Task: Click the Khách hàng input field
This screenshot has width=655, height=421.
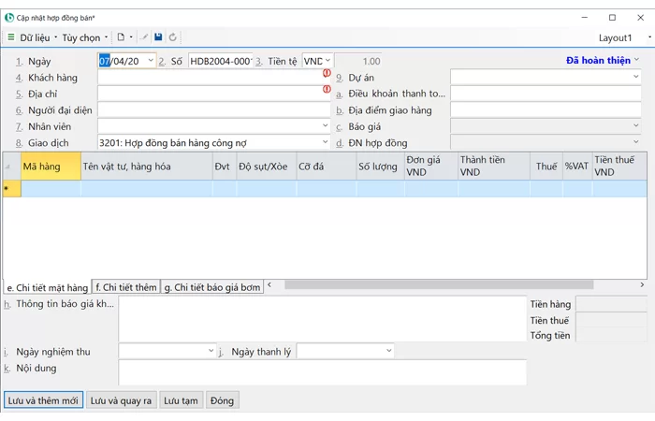Action: tap(210, 78)
